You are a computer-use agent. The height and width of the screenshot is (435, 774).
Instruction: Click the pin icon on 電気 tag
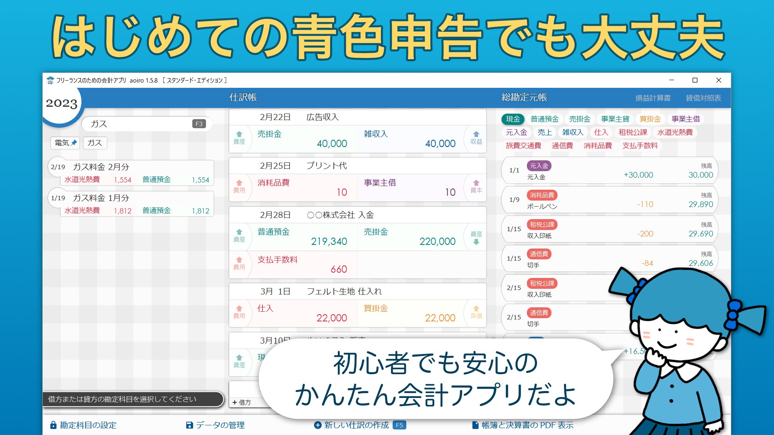(74, 143)
